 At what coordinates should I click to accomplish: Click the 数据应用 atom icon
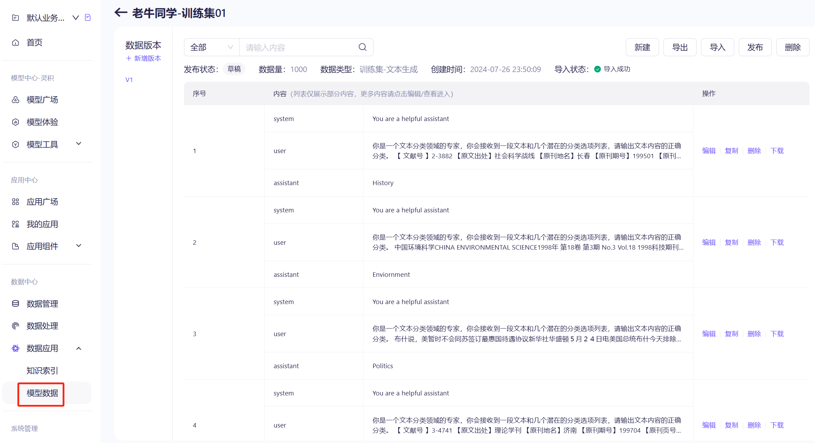[x=16, y=348]
